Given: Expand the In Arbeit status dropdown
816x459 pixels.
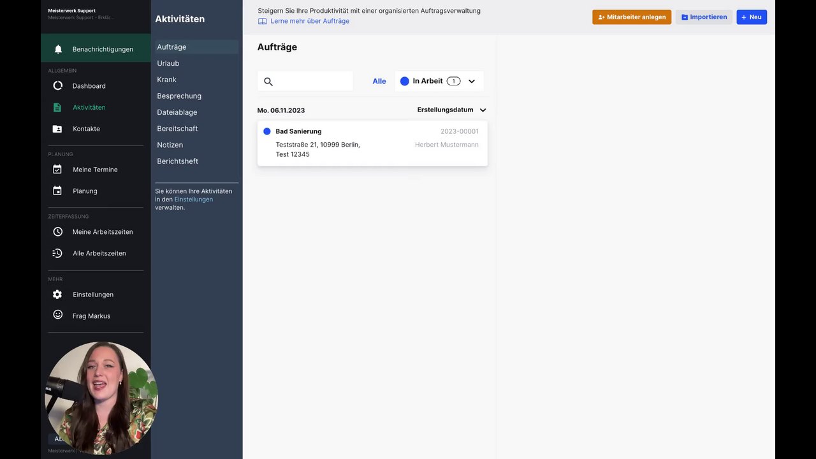Looking at the screenshot, I should (x=472, y=82).
